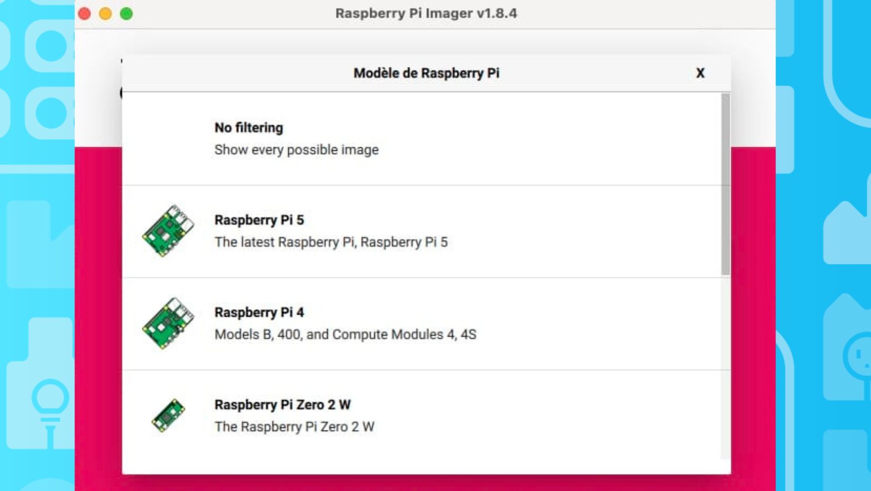Close the Modèle de Raspberry Pi dialog with X
Screen dimensions: 871x491
[x=701, y=73]
